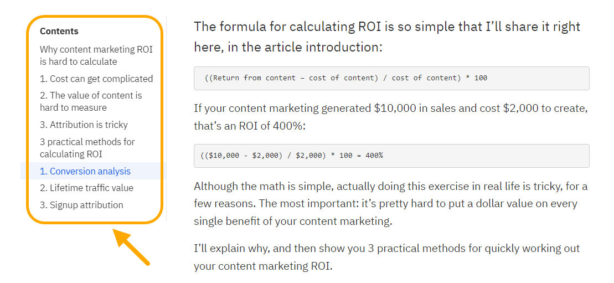614x283 pixels.
Task: Click the bold 'Contents' heading
Action: coord(59,31)
